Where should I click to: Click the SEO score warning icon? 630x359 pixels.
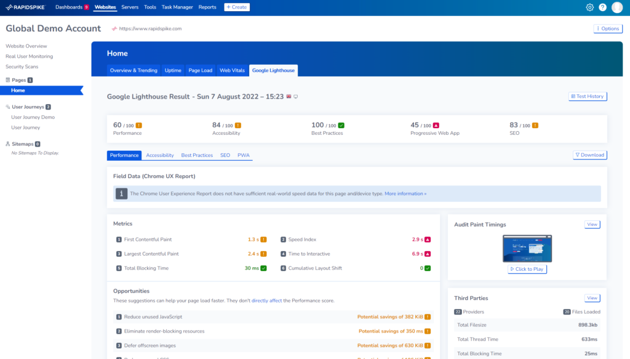535,126
